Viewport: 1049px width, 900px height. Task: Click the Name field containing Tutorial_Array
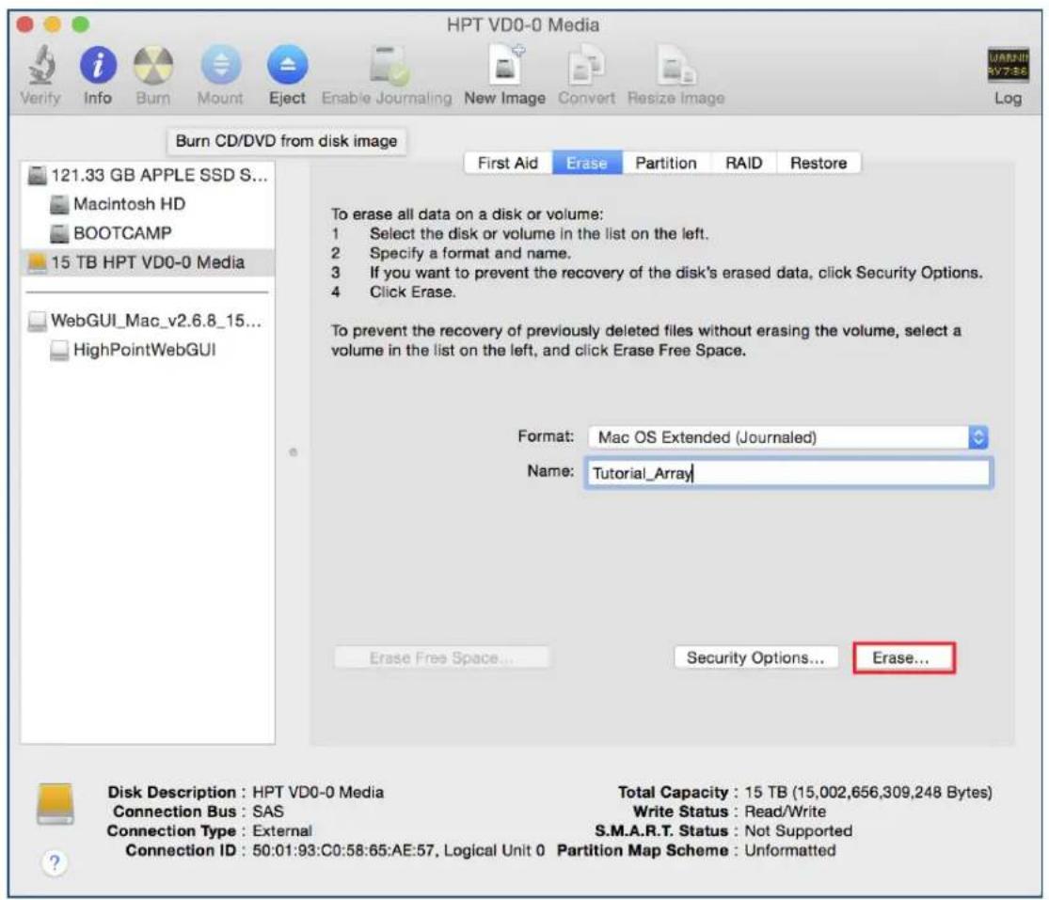click(788, 473)
